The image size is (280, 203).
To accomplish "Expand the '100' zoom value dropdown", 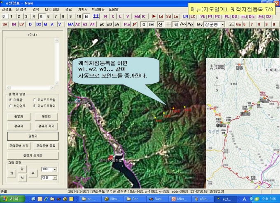I will click(x=55, y=169).
